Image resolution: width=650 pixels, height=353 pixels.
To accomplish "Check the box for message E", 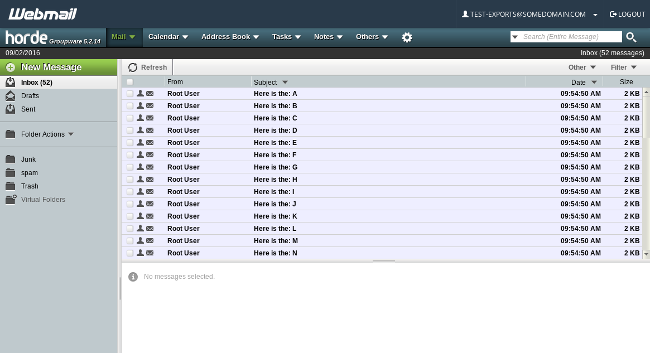I will click(x=130, y=143).
